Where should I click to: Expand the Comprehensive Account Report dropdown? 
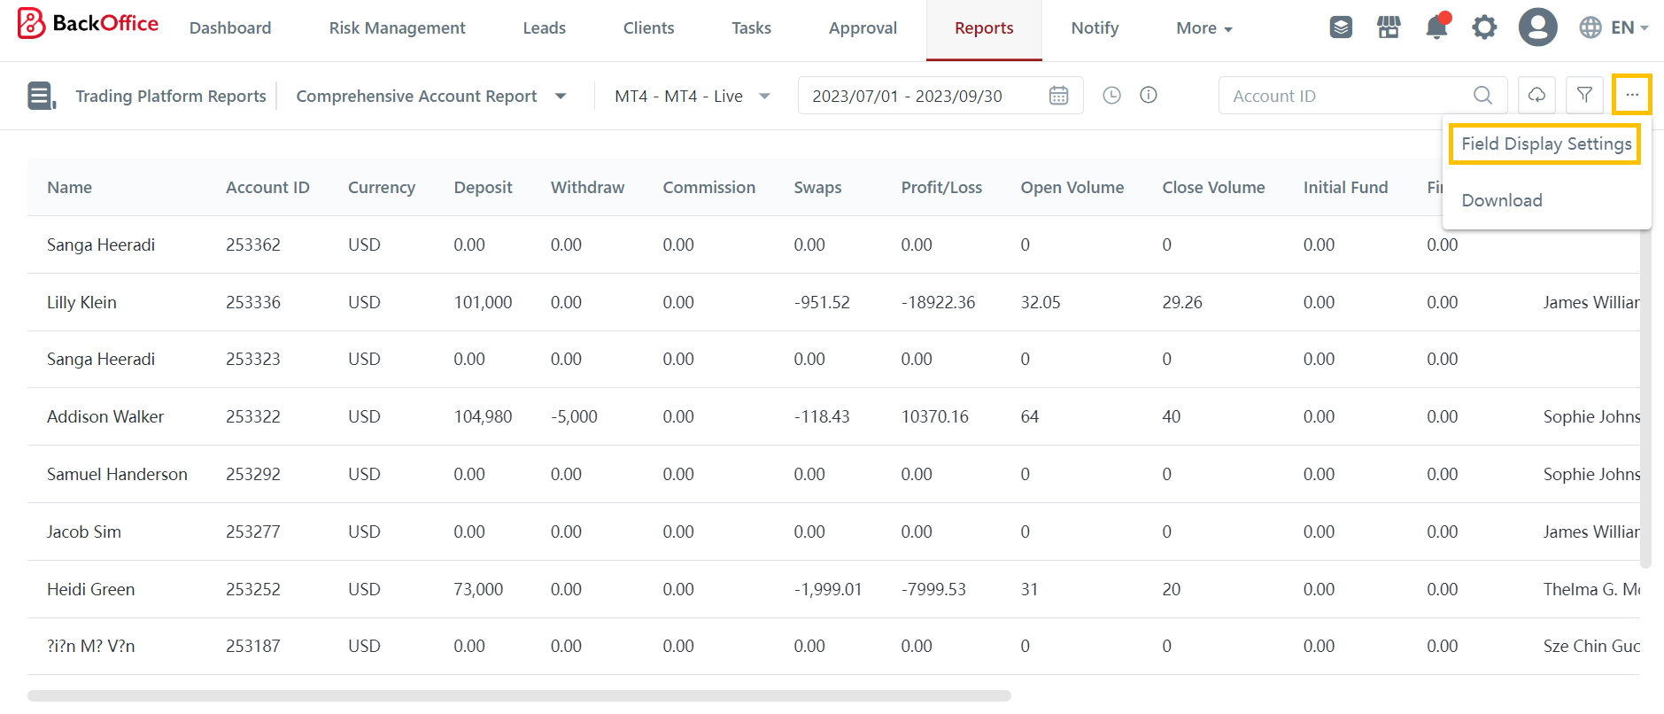(431, 96)
